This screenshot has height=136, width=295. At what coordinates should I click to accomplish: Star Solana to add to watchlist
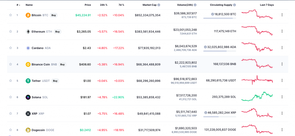coord(11,97)
